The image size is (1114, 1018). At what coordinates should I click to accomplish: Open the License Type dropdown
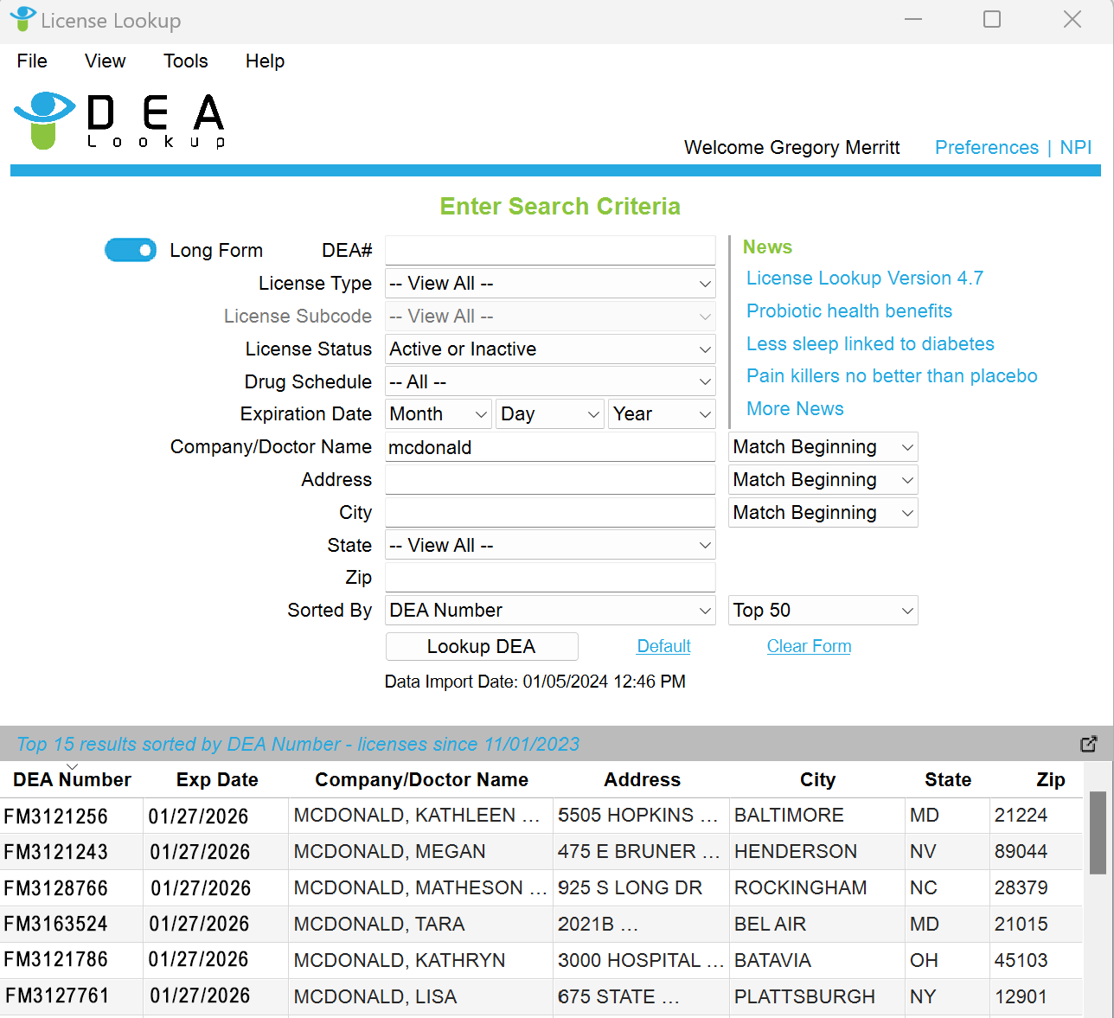click(550, 284)
